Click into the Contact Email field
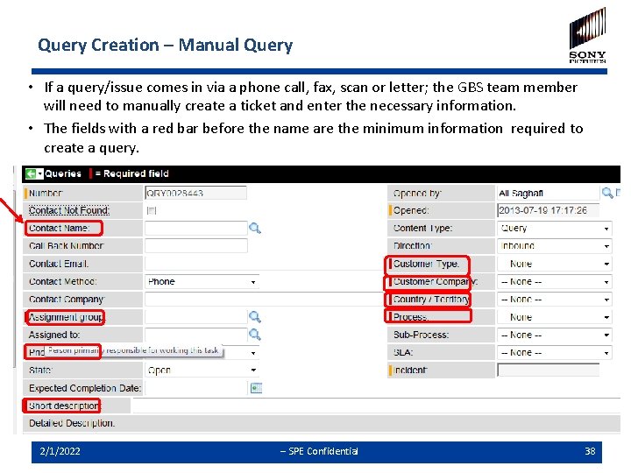This screenshot has width=631, height=473. 264,264
